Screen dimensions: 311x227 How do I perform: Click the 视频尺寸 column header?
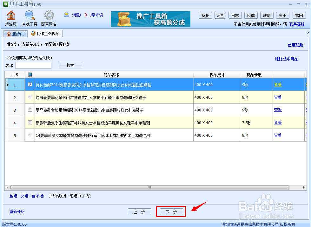(217, 75)
